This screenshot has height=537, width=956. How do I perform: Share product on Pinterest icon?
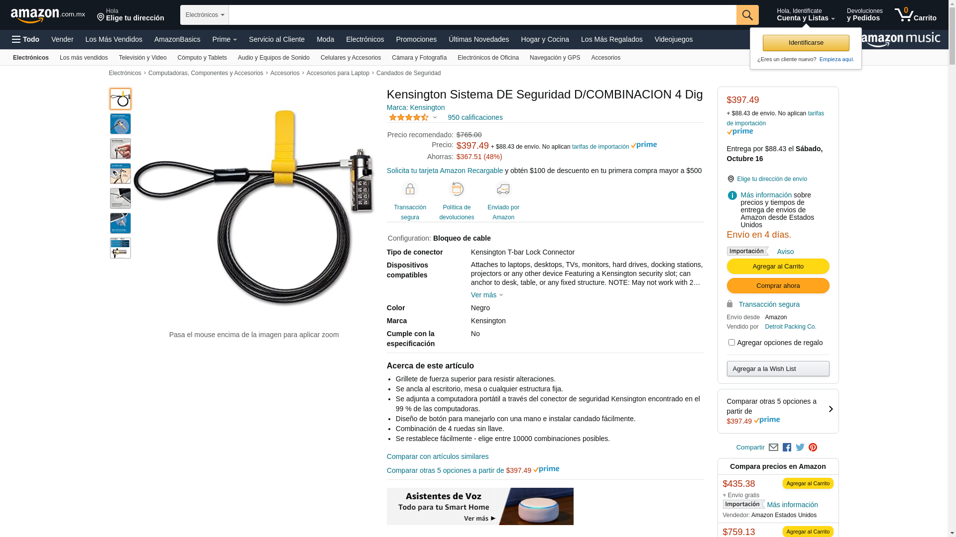coord(813,447)
